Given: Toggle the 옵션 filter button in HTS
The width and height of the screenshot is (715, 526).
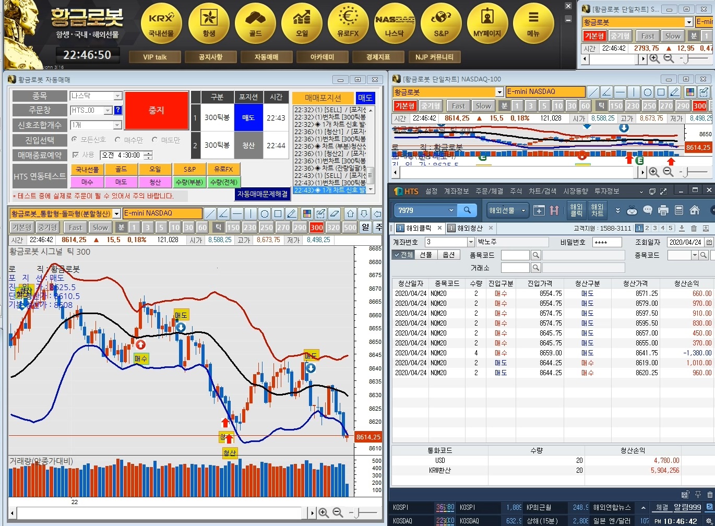Looking at the screenshot, I should (448, 255).
